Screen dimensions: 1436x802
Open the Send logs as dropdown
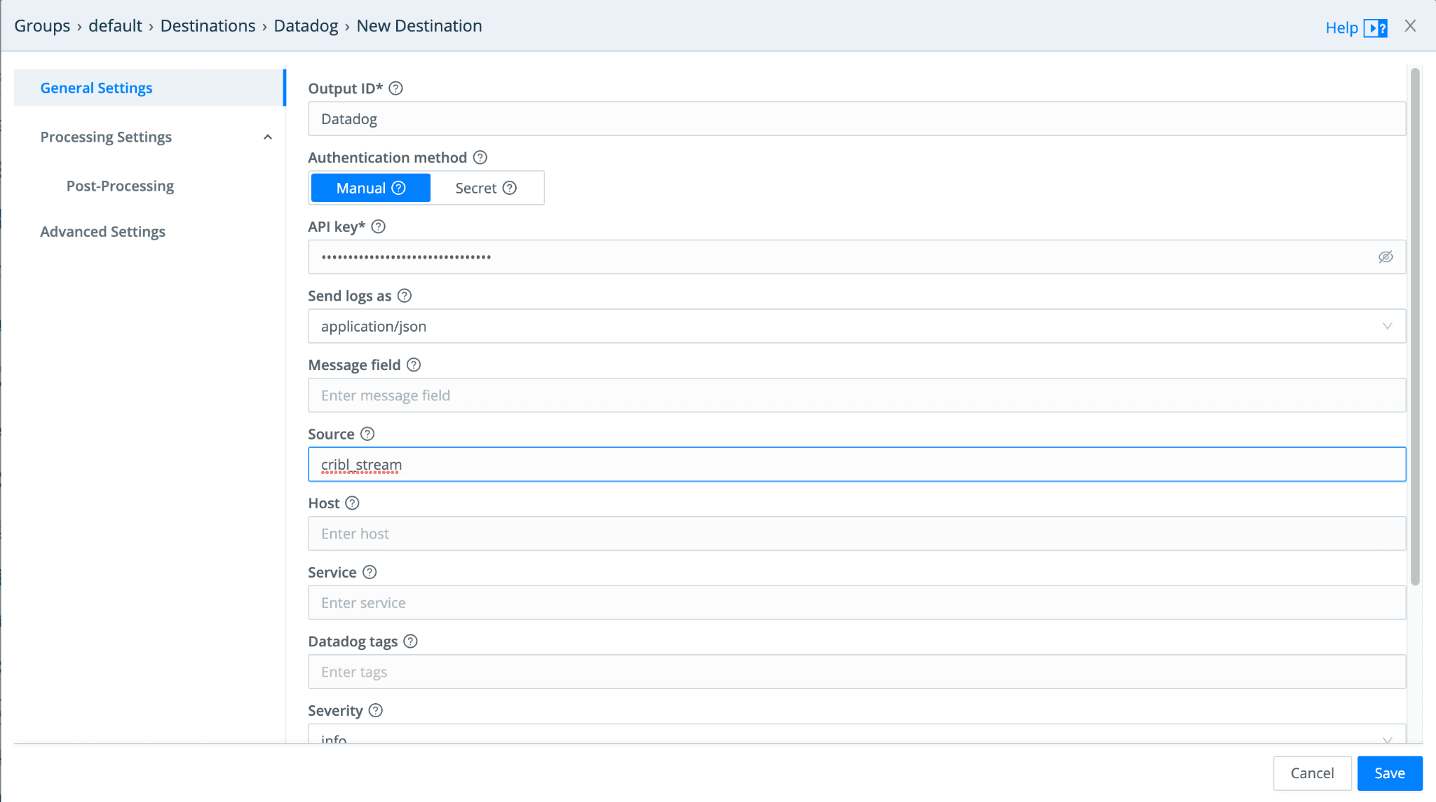point(856,326)
